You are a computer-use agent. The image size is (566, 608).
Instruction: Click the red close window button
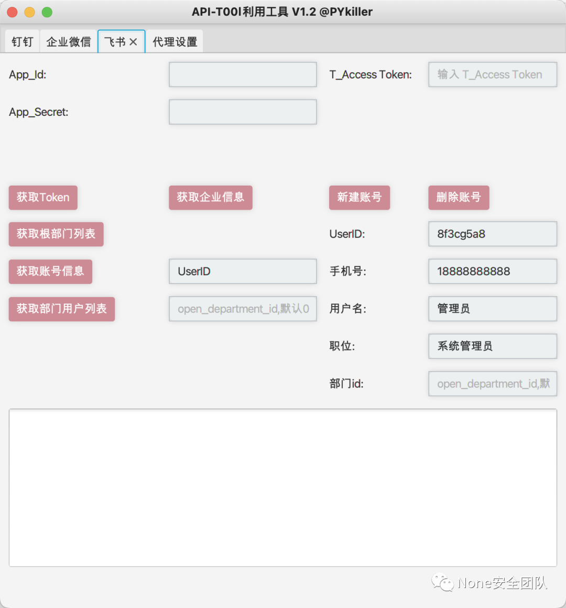click(x=13, y=12)
